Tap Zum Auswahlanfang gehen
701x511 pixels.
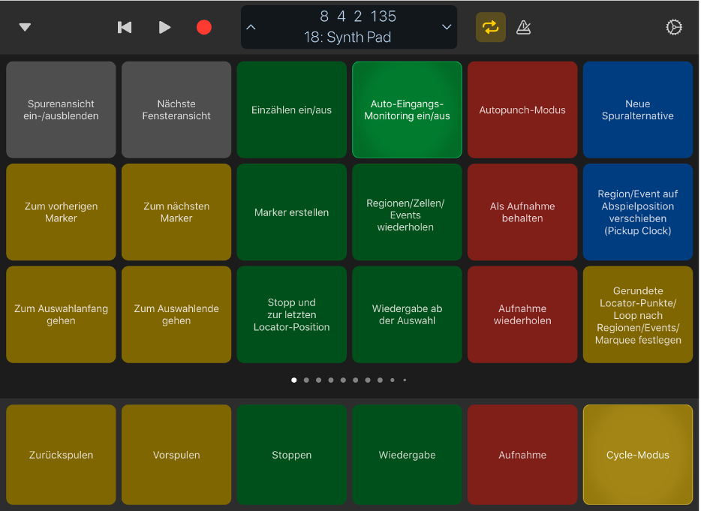point(62,314)
